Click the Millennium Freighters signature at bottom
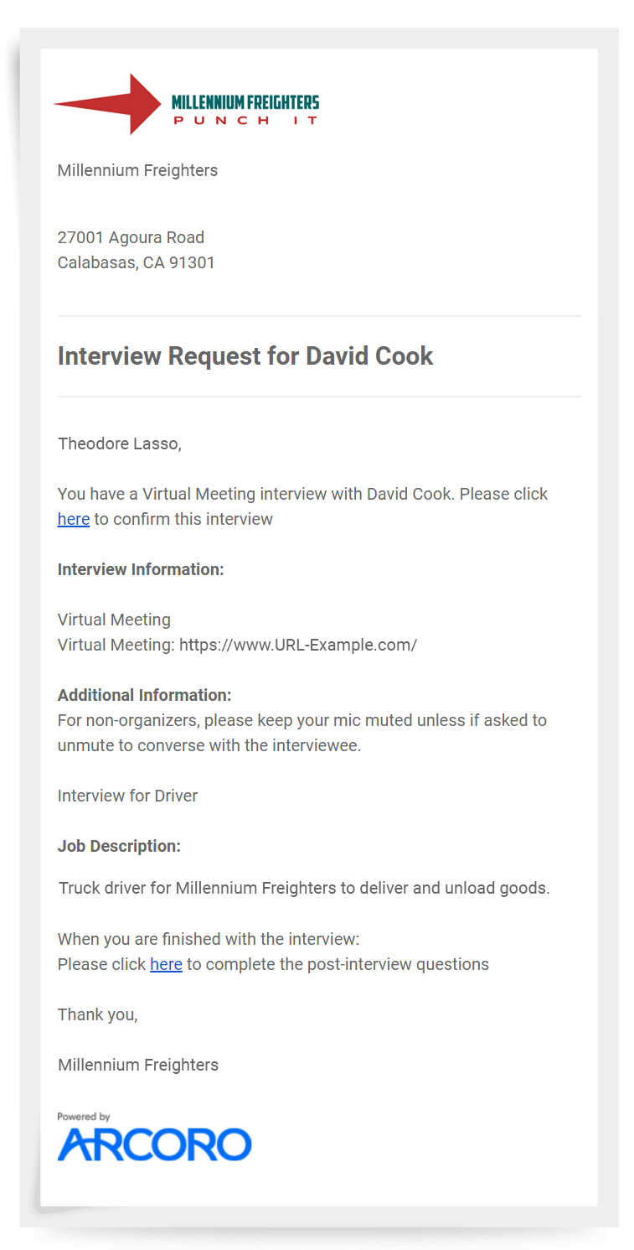The width and height of the screenshot is (634, 1250). tap(138, 1065)
